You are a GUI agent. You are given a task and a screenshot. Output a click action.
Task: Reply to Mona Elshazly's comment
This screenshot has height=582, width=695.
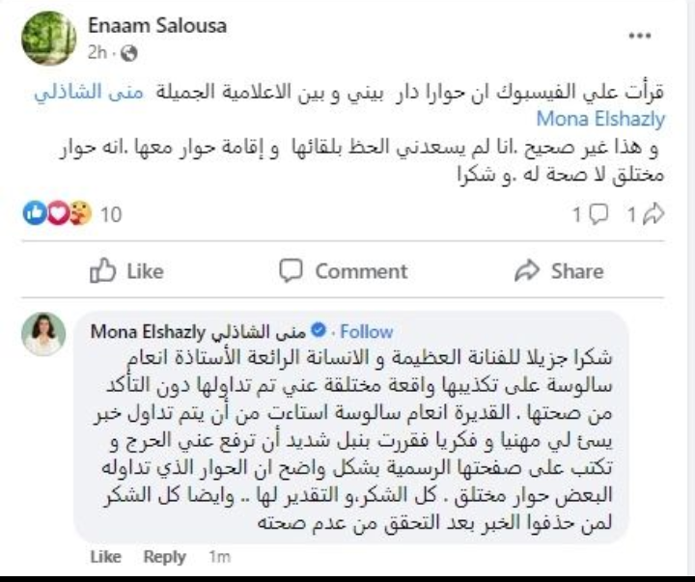click(164, 557)
